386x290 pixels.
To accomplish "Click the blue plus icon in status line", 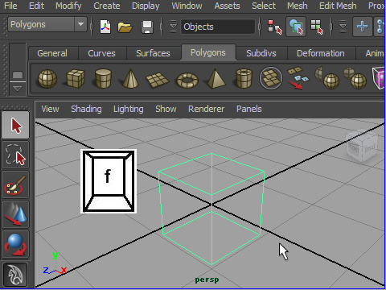I will click(x=362, y=27).
